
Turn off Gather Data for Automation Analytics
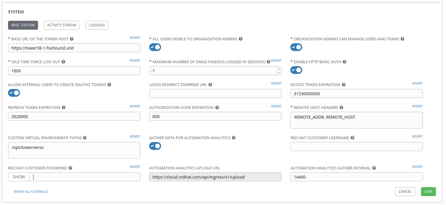coord(155,146)
